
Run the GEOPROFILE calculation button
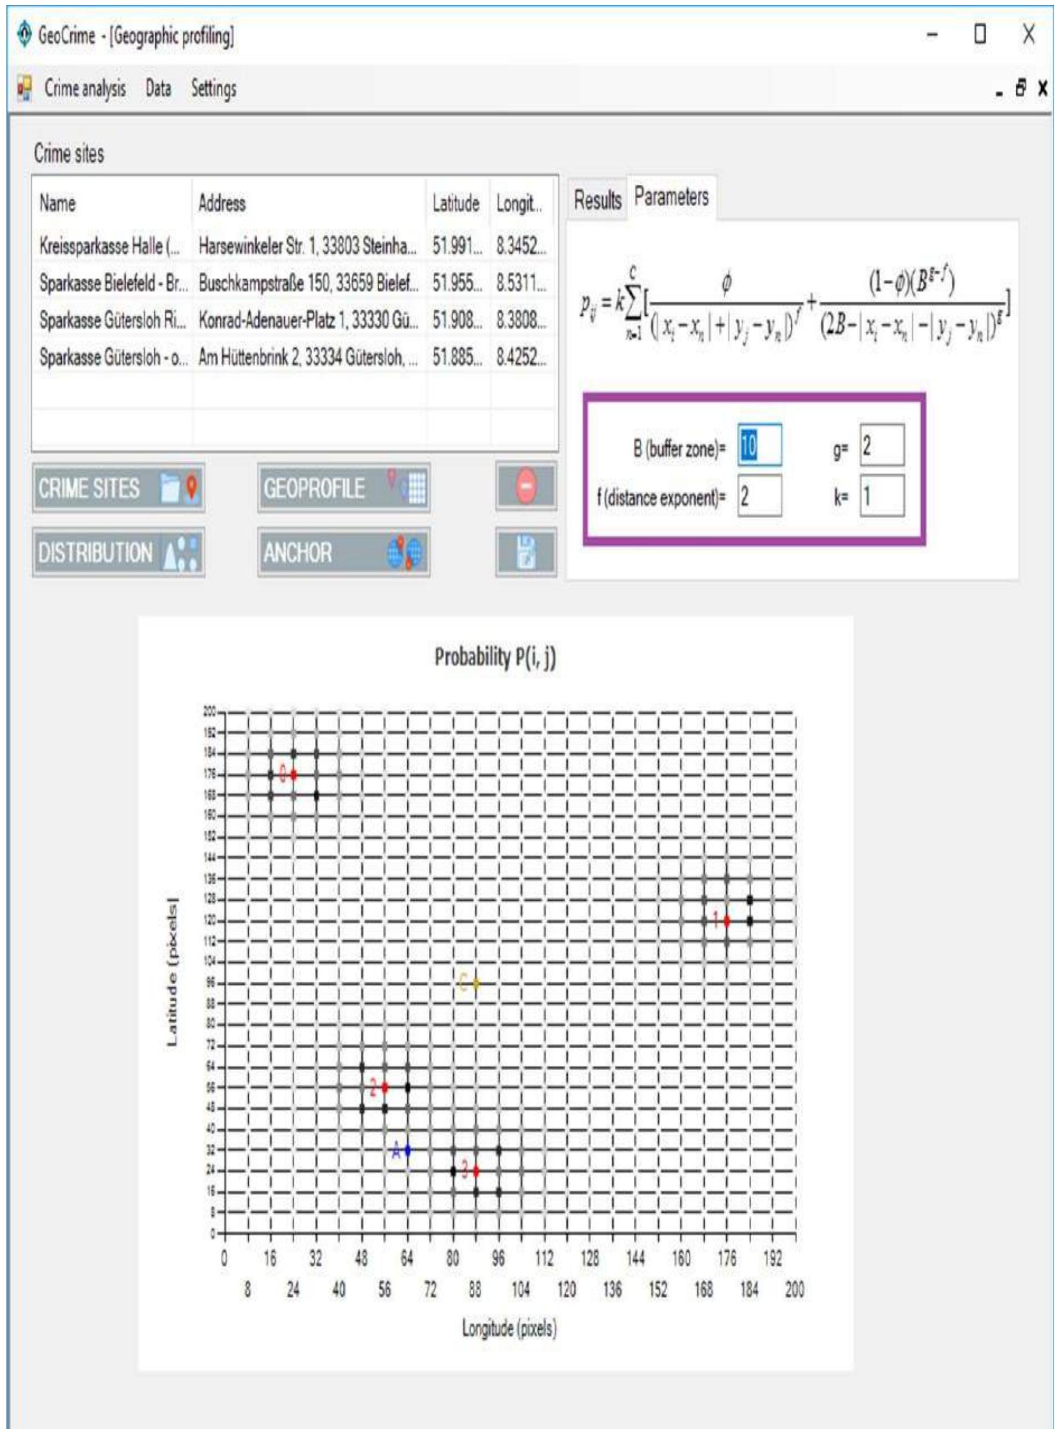click(344, 488)
